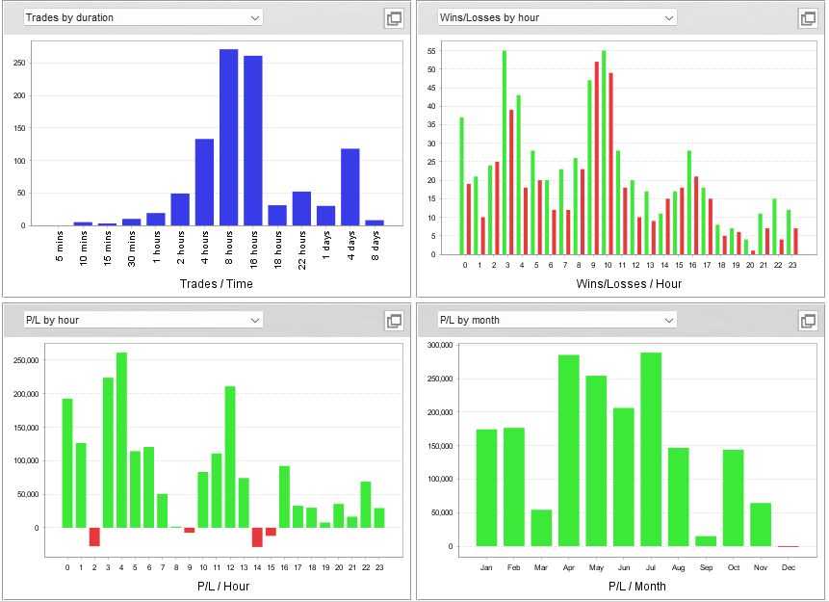Click the 8 hours bar in duration chart
The image size is (829, 602).
(229, 138)
